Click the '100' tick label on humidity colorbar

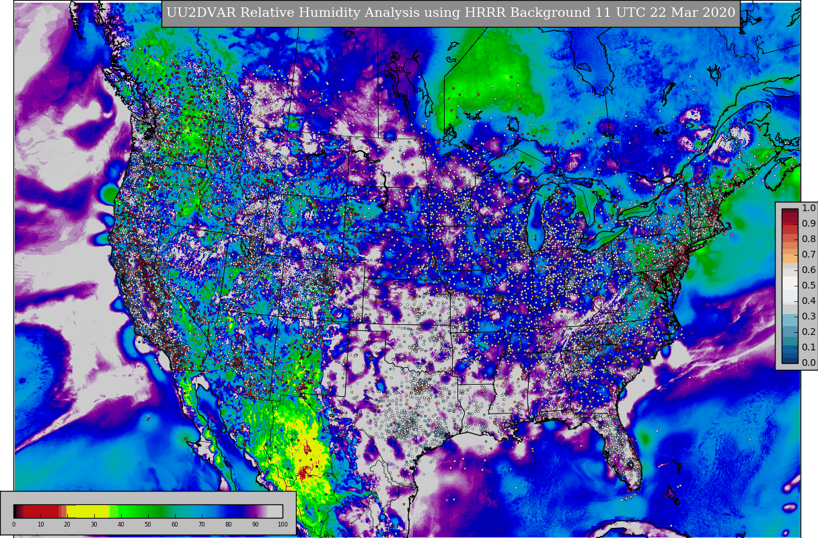(283, 525)
